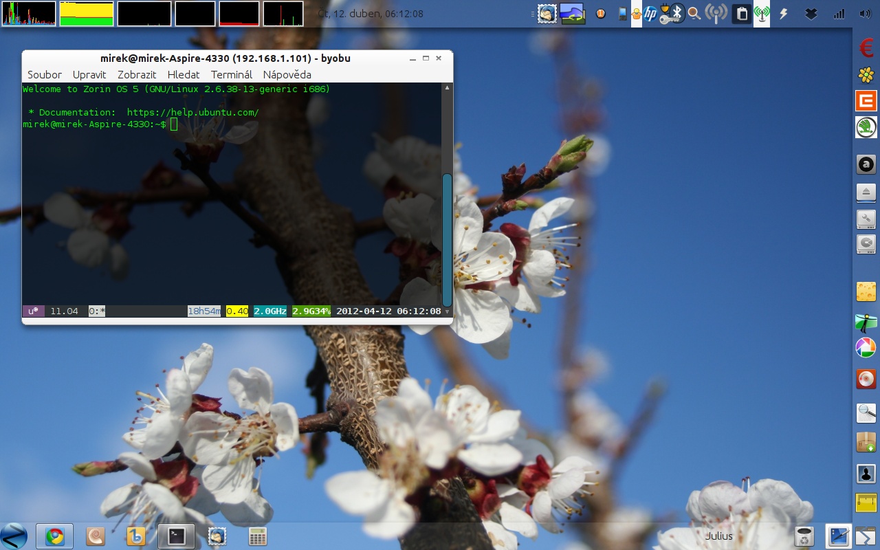Click the system monitor graph with red line
The height and width of the screenshot is (550, 880).
pyautogui.click(x=239, y=14)
